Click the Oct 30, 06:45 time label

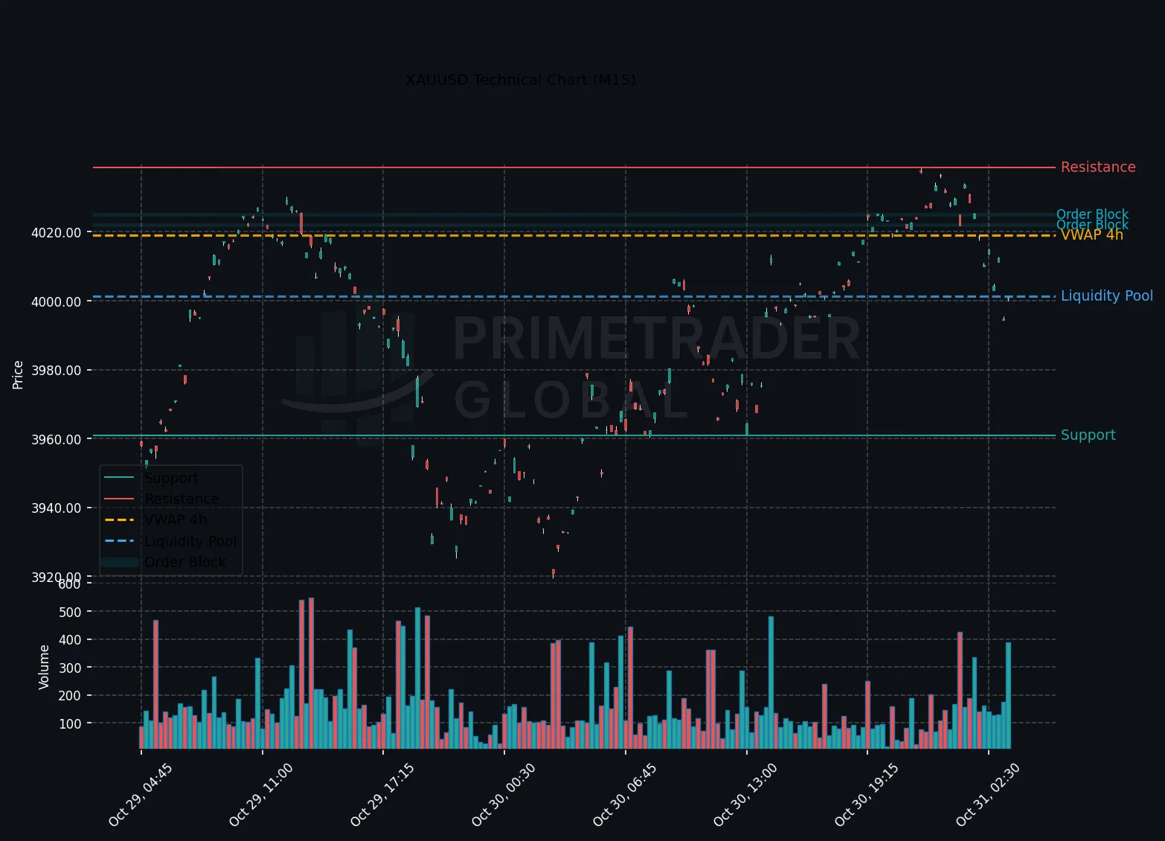tap(625, 795)
